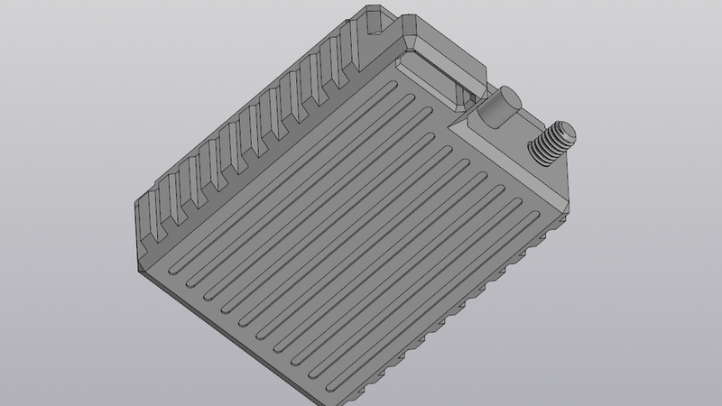Select the grooved top face of the part
The image size is (722, 406).
361,226
